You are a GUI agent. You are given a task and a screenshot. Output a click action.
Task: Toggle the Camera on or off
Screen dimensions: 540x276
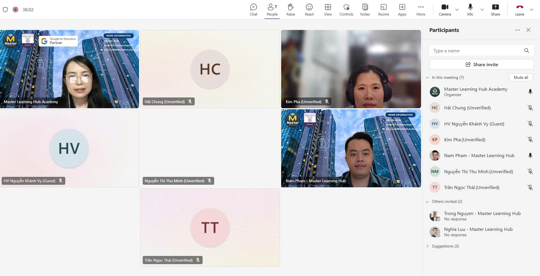click(x=445, y=10)
